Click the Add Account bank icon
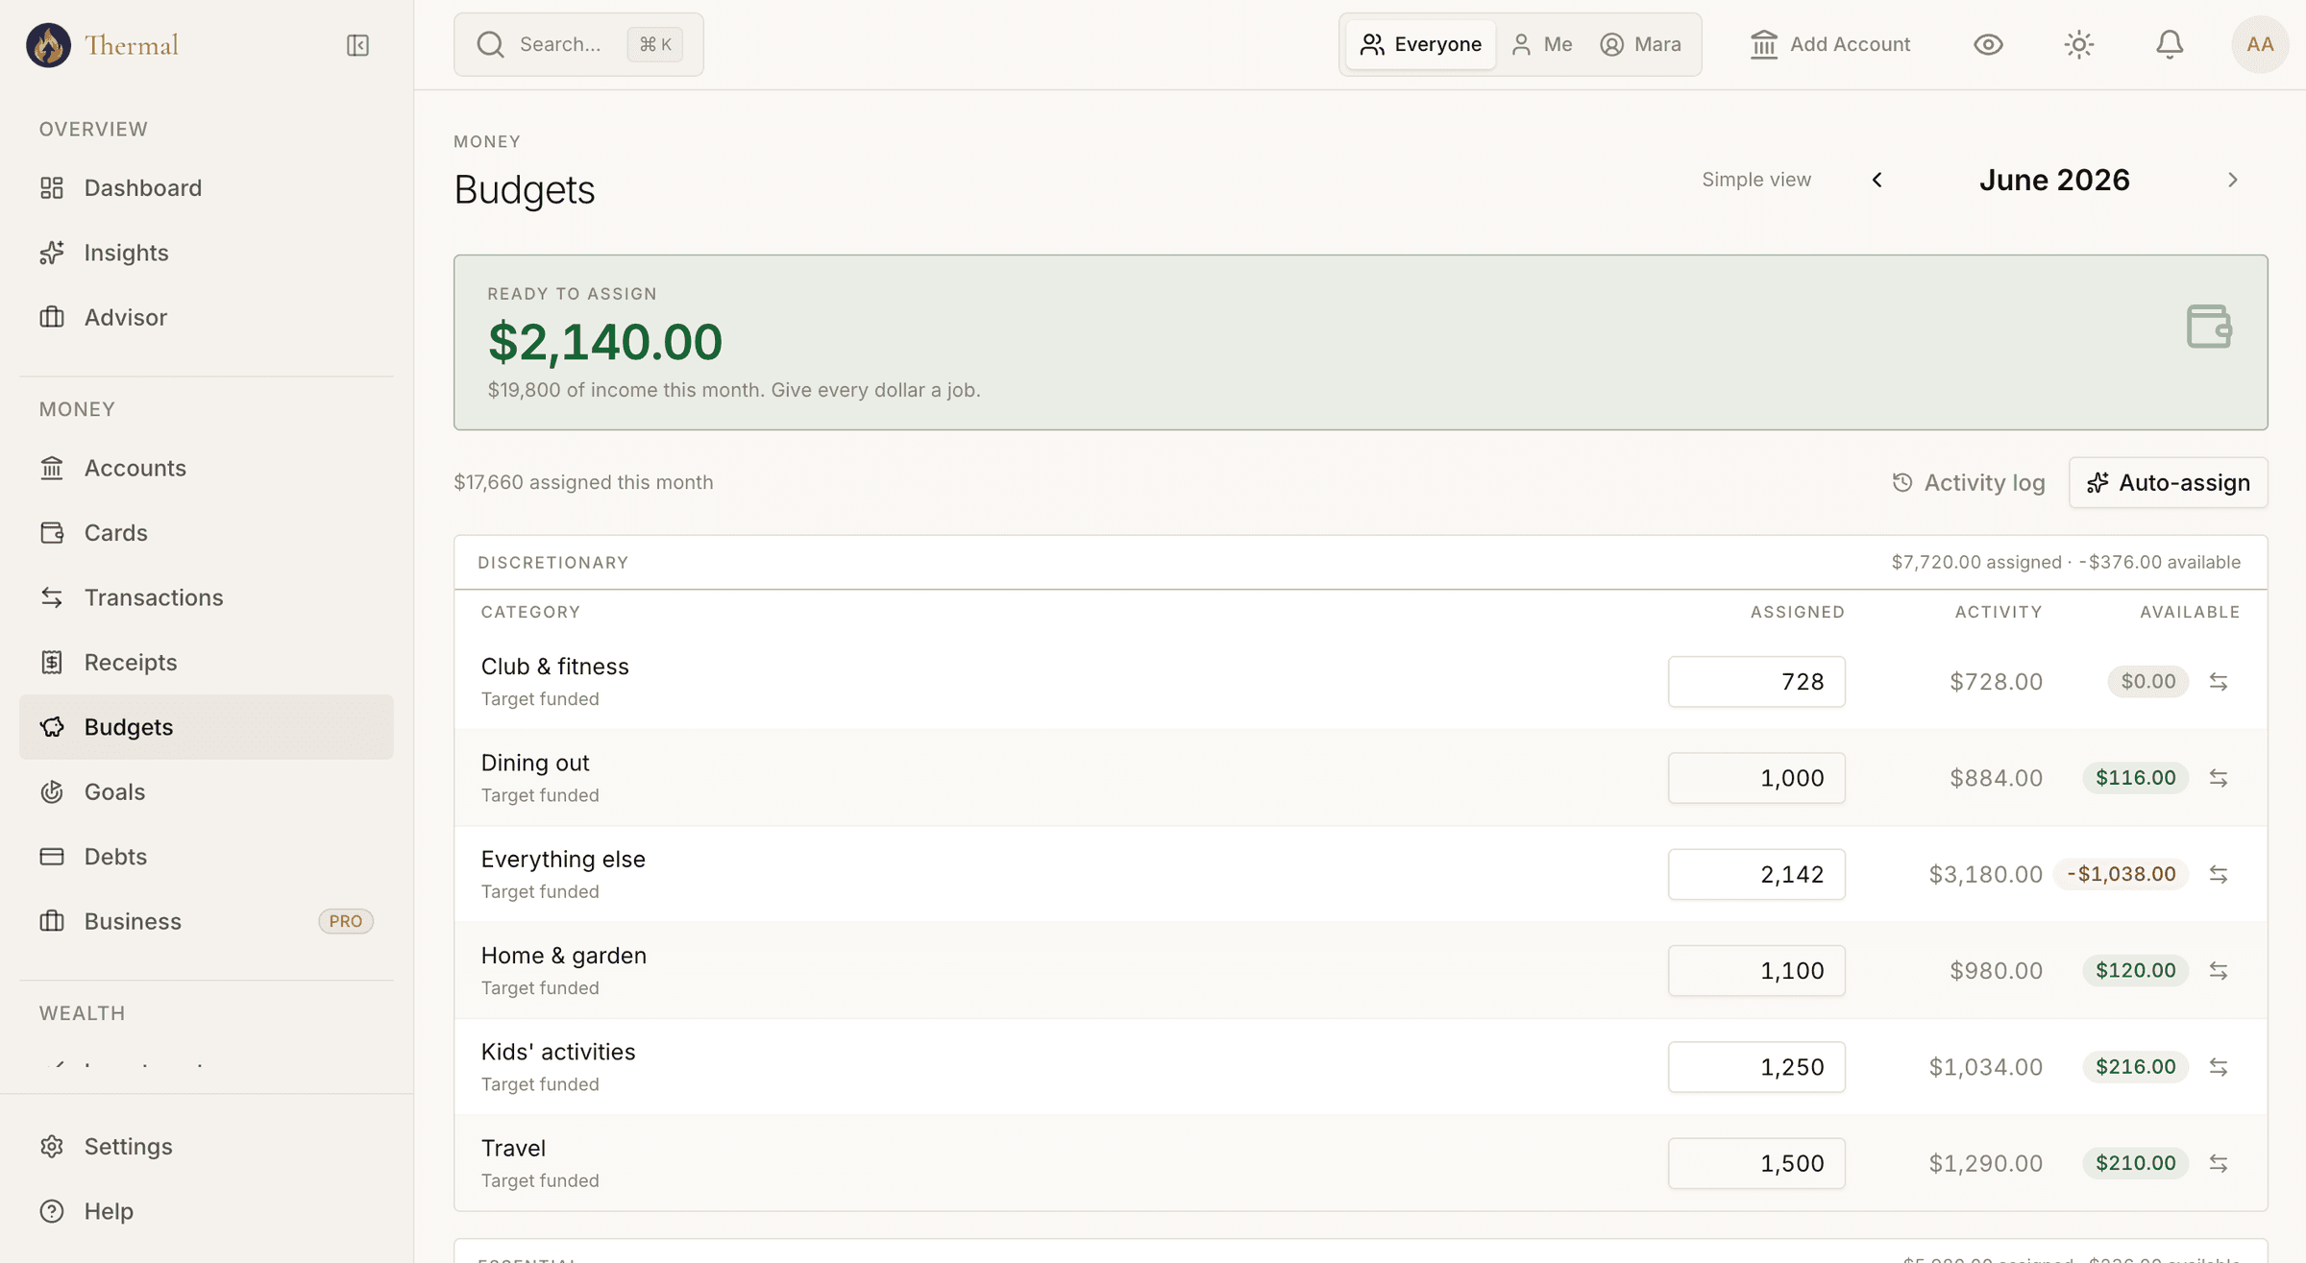This screenshot has width=2306, height=1263. point(1763,44)
